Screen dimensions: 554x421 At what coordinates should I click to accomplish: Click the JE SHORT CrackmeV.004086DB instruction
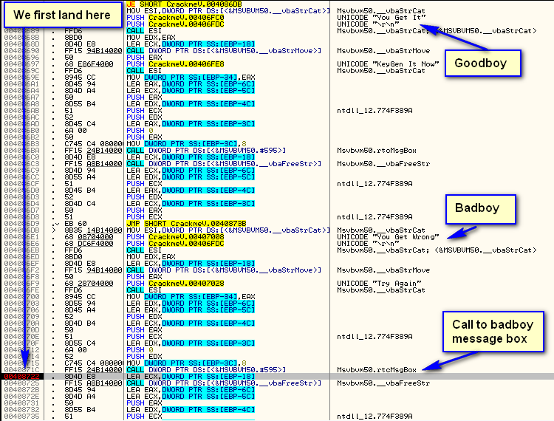coord(184,4)
